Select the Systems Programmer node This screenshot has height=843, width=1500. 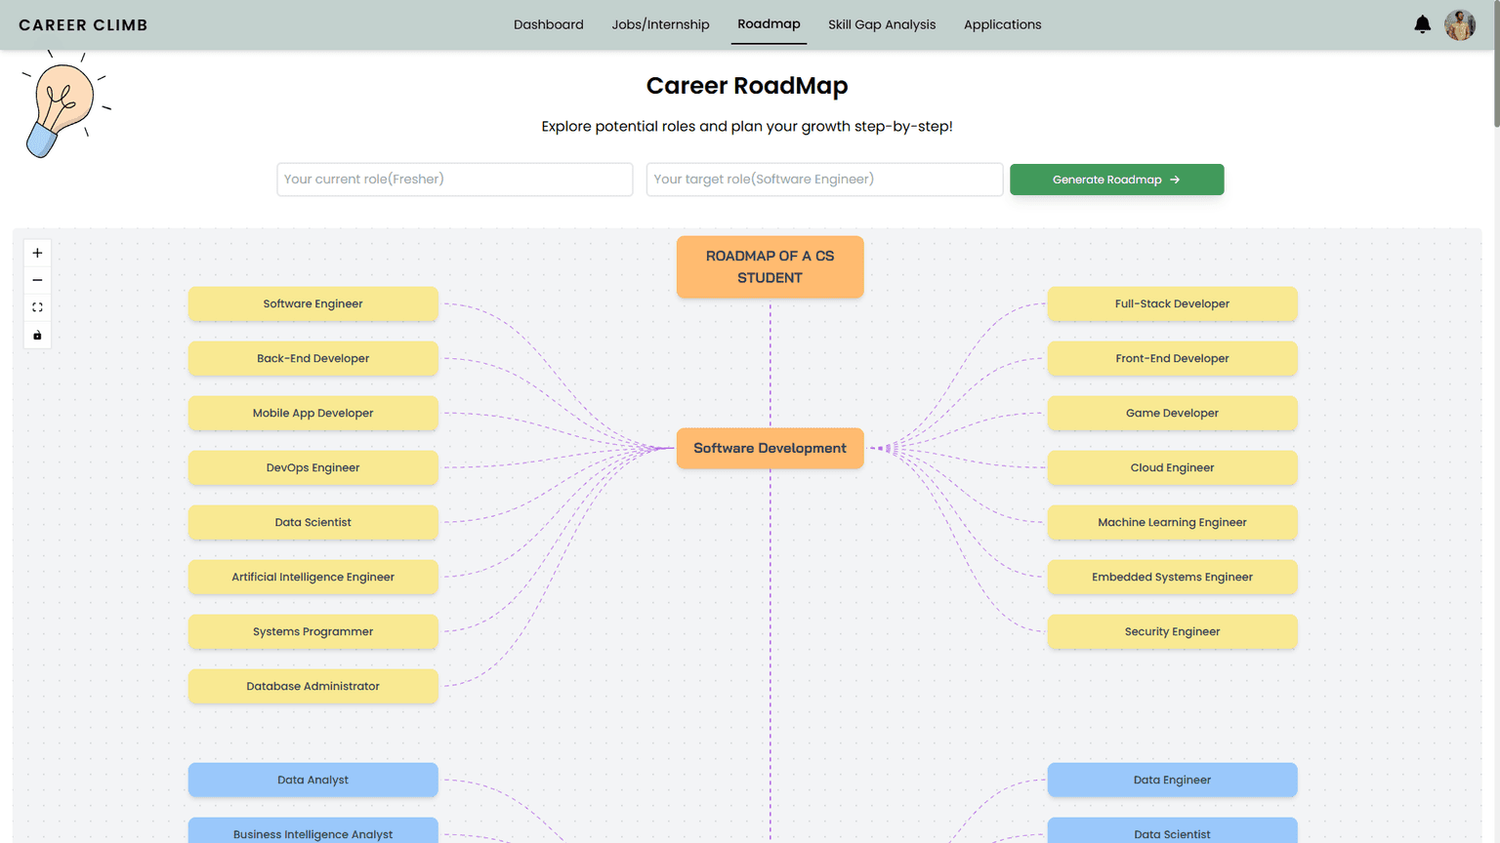tap(313, 631)
